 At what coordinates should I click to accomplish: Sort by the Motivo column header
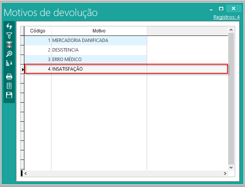click(99, 31)
